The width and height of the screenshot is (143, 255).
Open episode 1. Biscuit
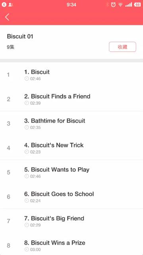[x=71, y=75]
